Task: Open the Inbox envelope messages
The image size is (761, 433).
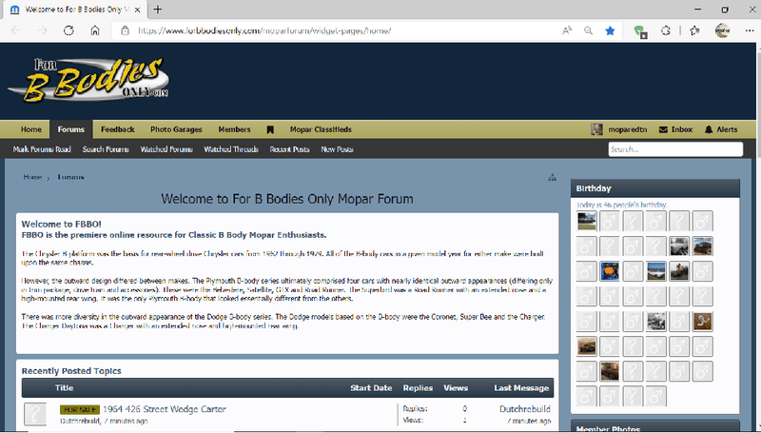Action: 675,129
